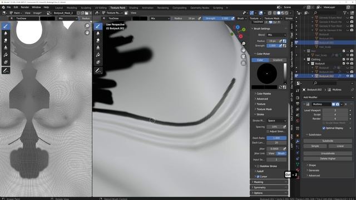The image size is (356, 200).
Task: Select Annotate tool in image editor toolbar
Action: [x=6, y=71]
